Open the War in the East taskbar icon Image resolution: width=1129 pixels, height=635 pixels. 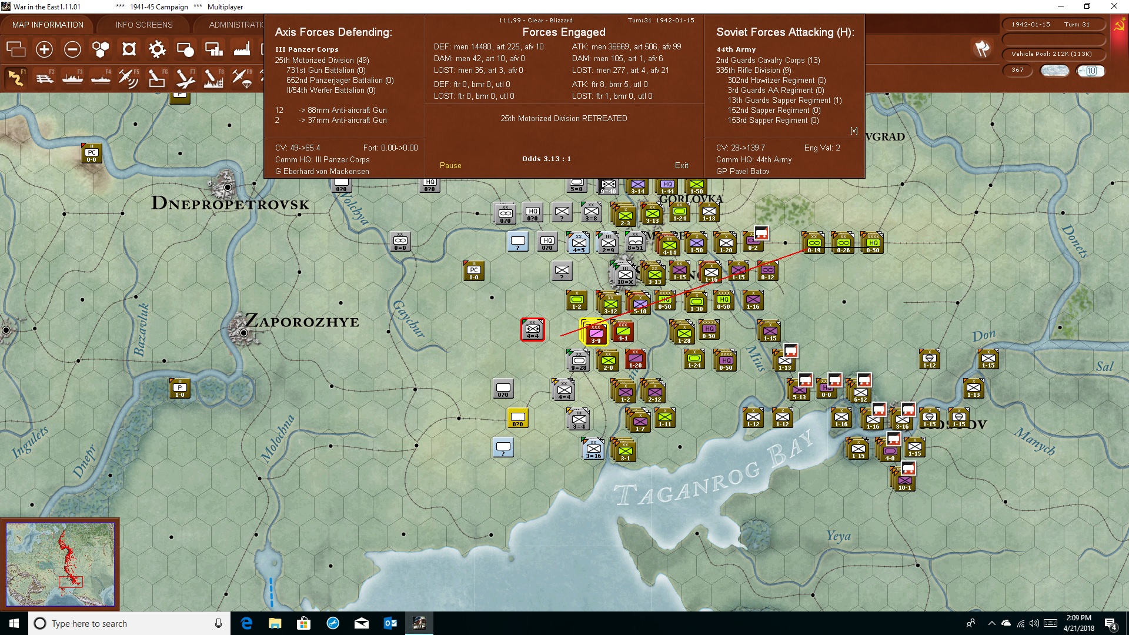pos(419,623)
